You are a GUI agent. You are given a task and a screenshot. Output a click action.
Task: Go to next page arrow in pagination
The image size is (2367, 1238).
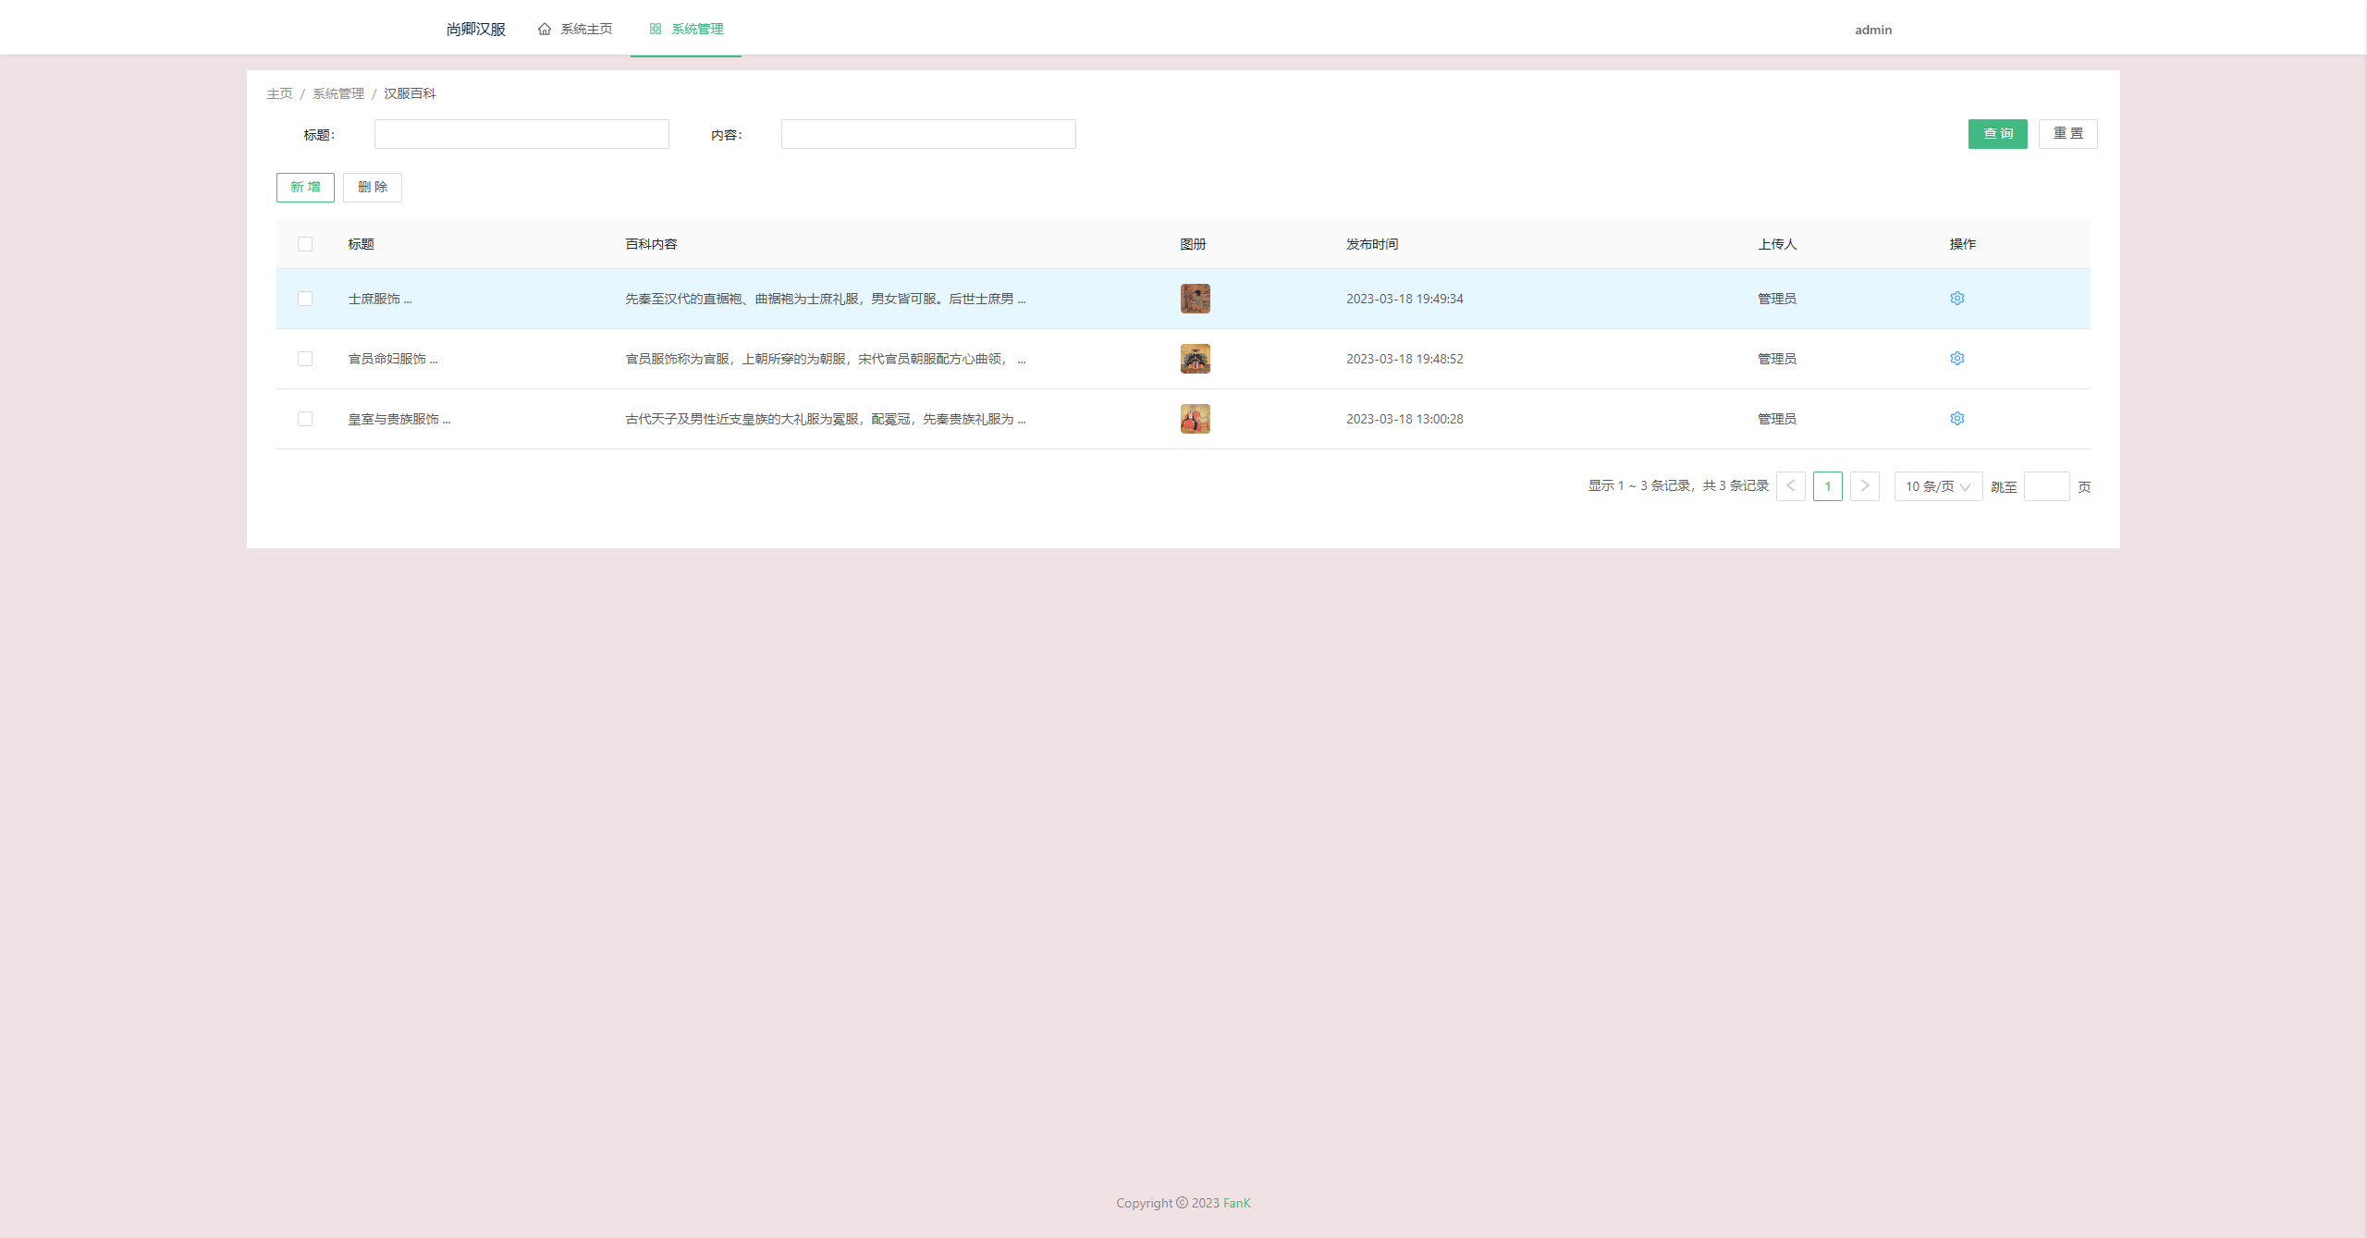1865,485
